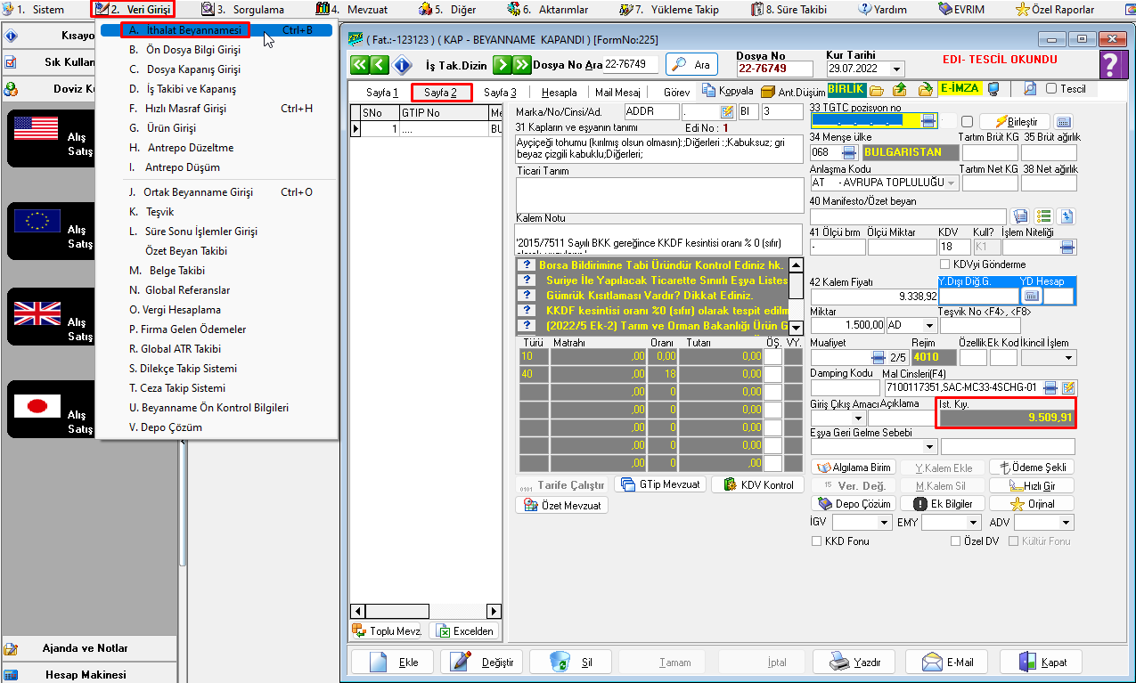Open GTip Mevzuat
This screenshot has height=683, width=1136.
pos(660,484)
